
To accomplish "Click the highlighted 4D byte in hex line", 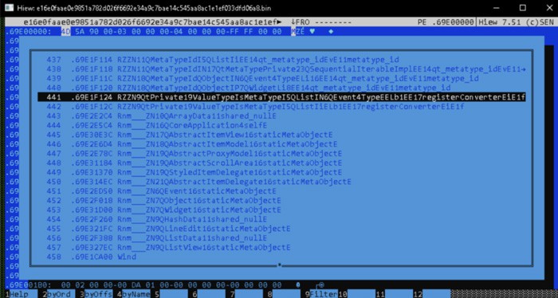I will [x=66, y=32].
